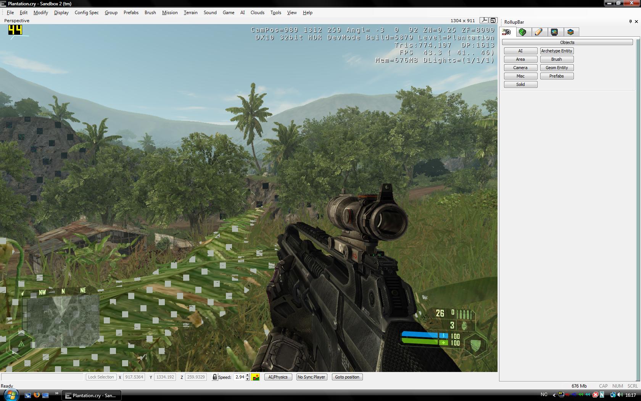Click the selection name field in status bar
641x401 pixels.
pyautogui.click(x=42, y=377)
